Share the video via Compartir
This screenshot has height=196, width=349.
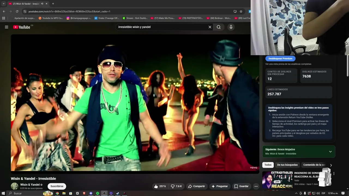coord(197,186)
